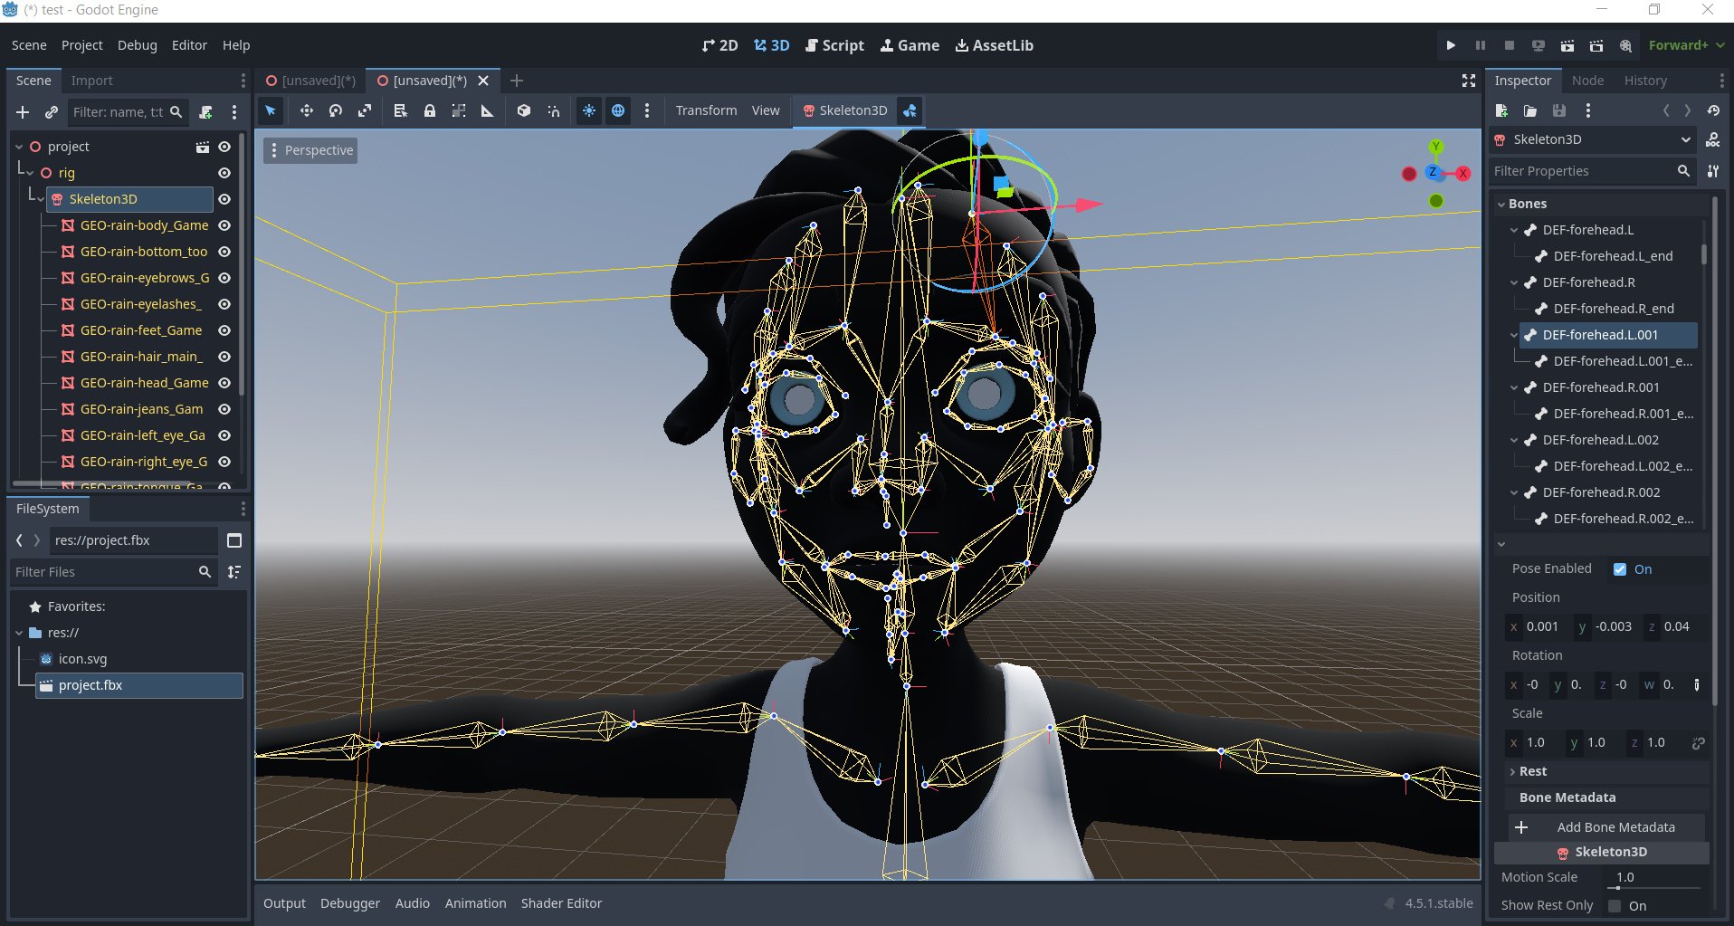The image size is (1734, 926).
Task: Toggle use local space cube icon
Action: click(524, 110)
